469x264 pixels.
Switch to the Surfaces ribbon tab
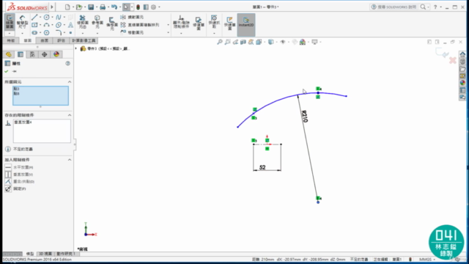click(x=44, y=40)
